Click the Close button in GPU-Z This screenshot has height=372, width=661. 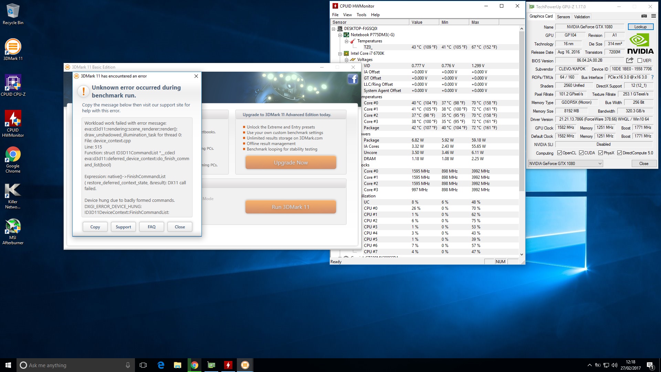pos(644,164)
